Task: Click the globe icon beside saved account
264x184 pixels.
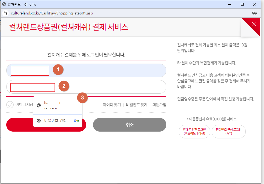Action: coord(39,105)
